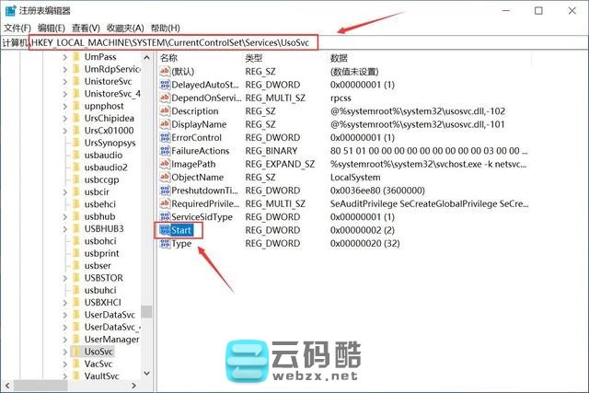
Task: Expand the UrsChipidea tree node
Action: (65, 119)
